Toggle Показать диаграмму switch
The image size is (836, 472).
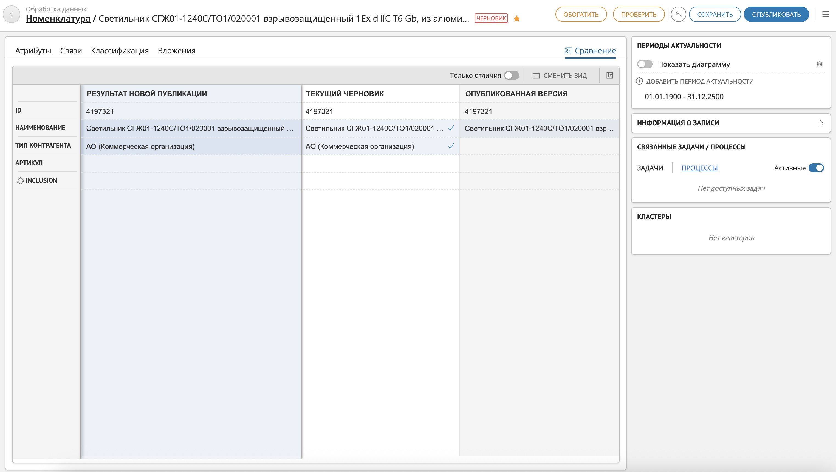coord(645,64)
